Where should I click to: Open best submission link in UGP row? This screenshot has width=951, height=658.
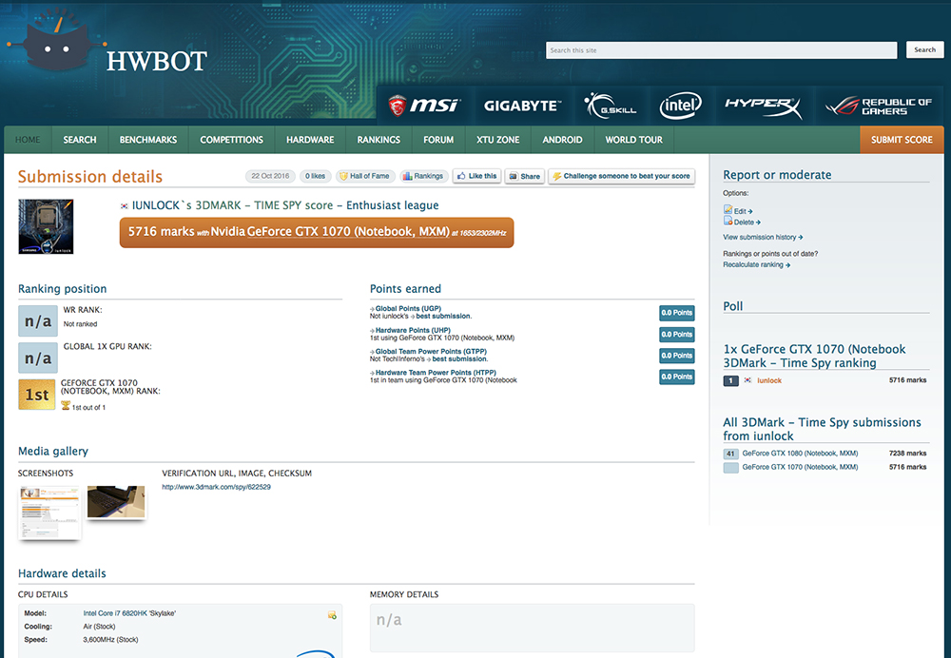[443, 316]
